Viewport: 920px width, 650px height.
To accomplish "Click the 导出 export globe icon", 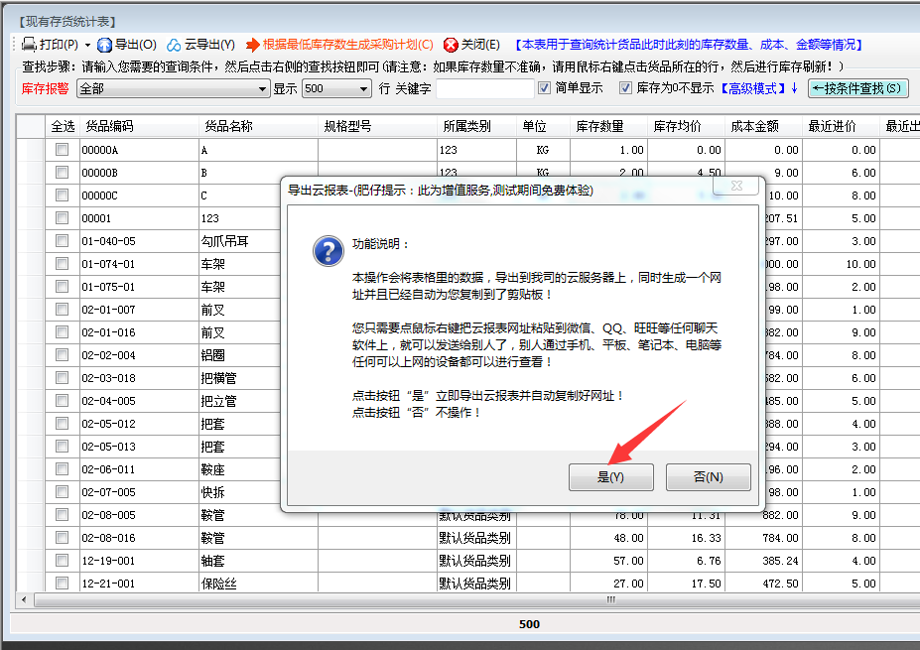I will point(104,45).
